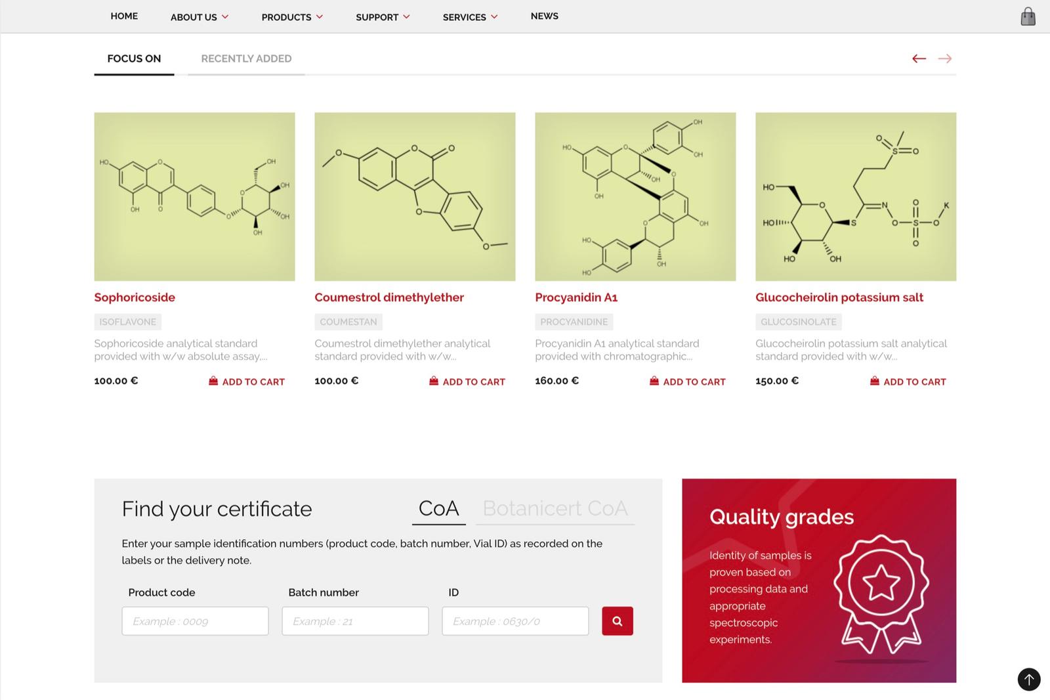Click the back-to-top arrow button

click(x=1029, y=679)
